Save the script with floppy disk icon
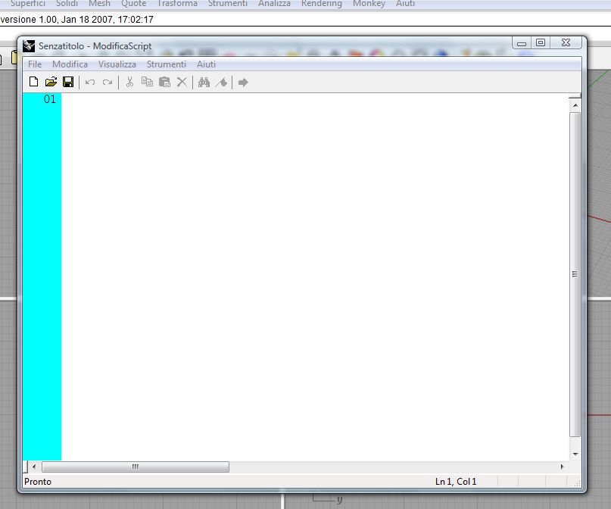The height and width of the screenshot is (509, 611). tap(68, 82)
